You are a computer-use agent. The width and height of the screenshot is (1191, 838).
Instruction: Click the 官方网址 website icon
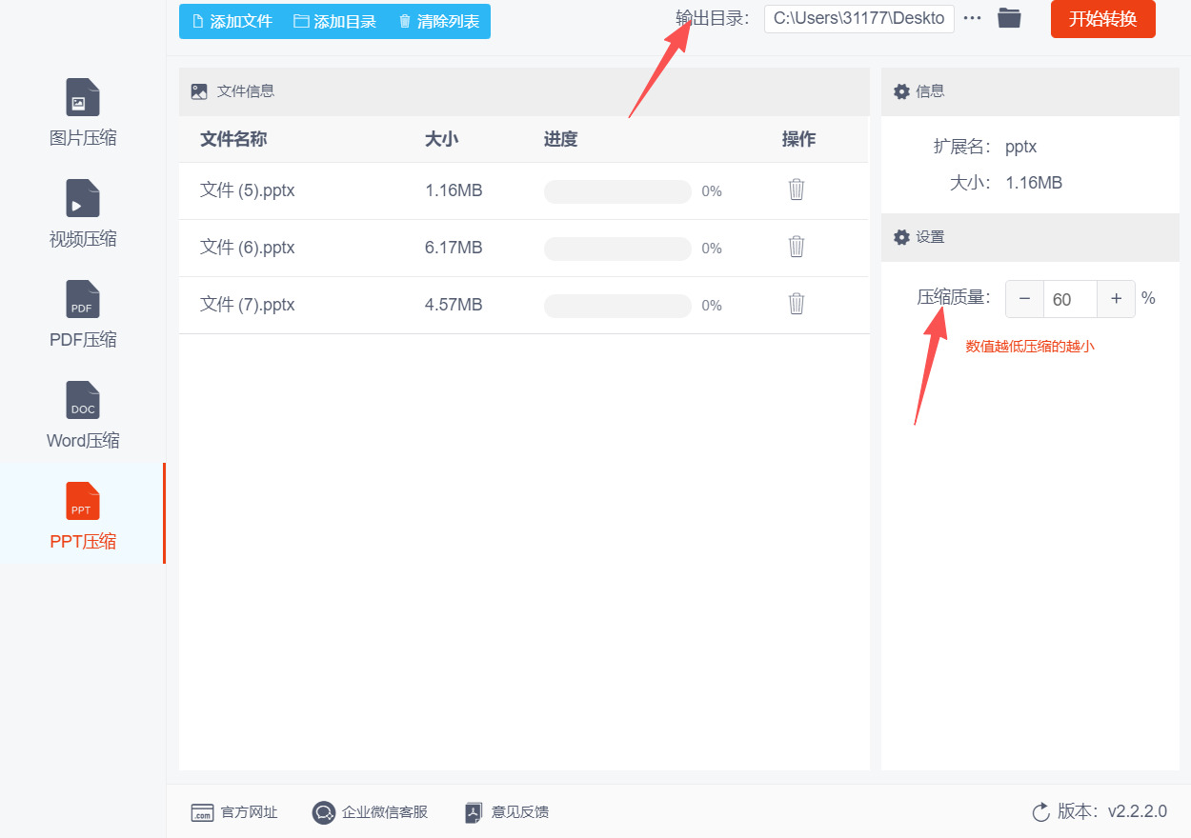pos(202,812)
